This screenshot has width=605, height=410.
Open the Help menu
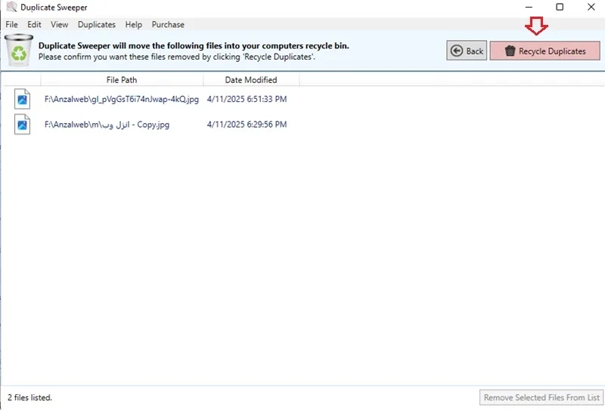tap(134, 25)
